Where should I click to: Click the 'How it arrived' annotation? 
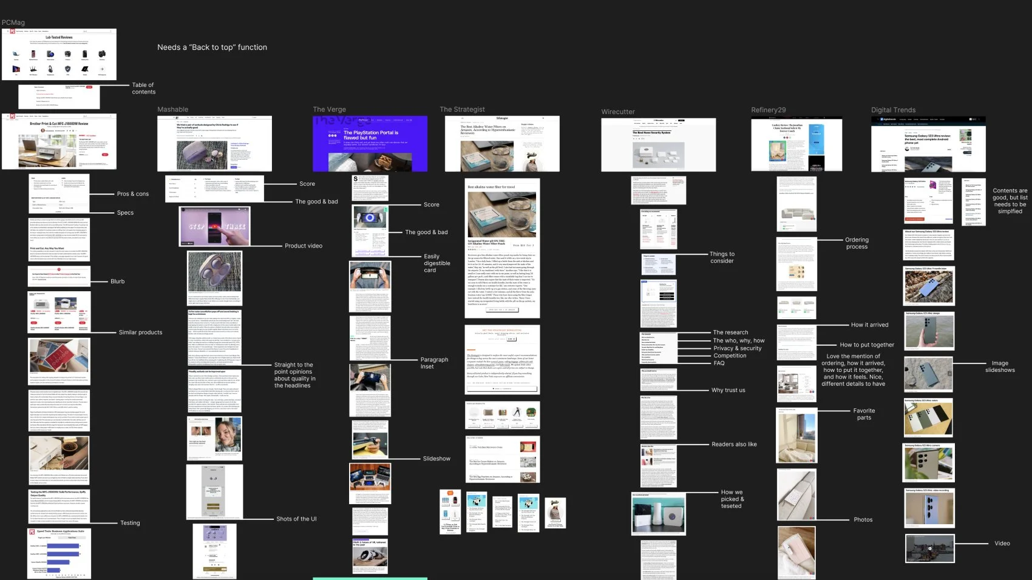[870, 325]
